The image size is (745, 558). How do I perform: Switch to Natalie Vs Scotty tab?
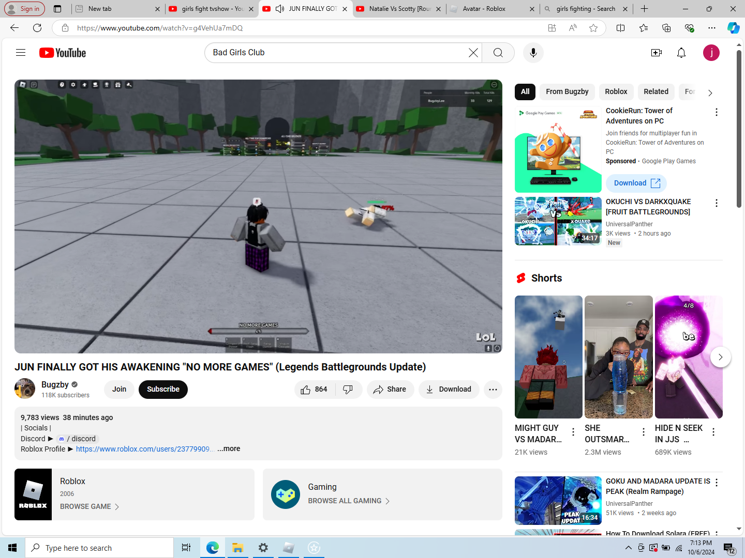coord(398,9)
